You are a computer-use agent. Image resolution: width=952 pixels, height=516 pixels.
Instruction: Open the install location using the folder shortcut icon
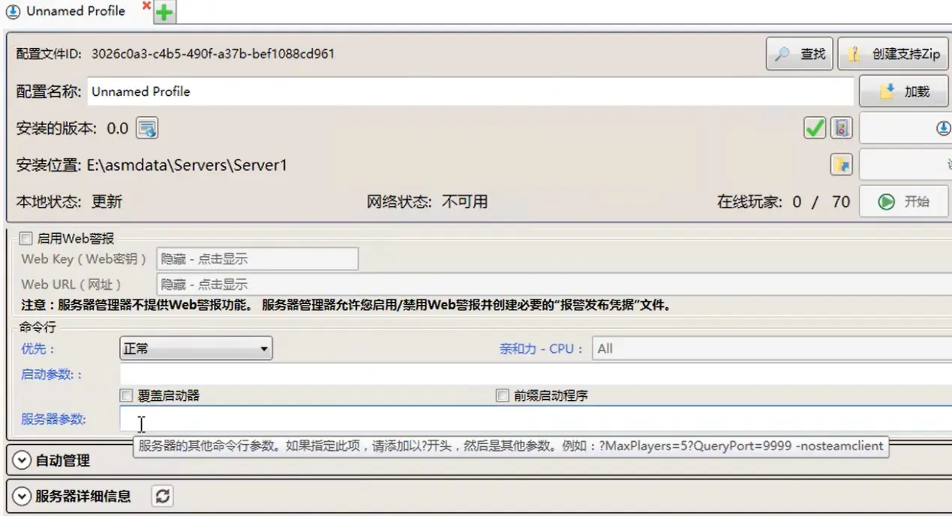(840, 164)
